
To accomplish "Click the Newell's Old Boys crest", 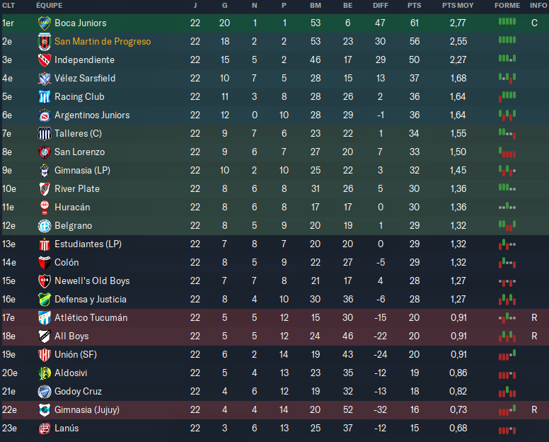I will coord(44,281).
